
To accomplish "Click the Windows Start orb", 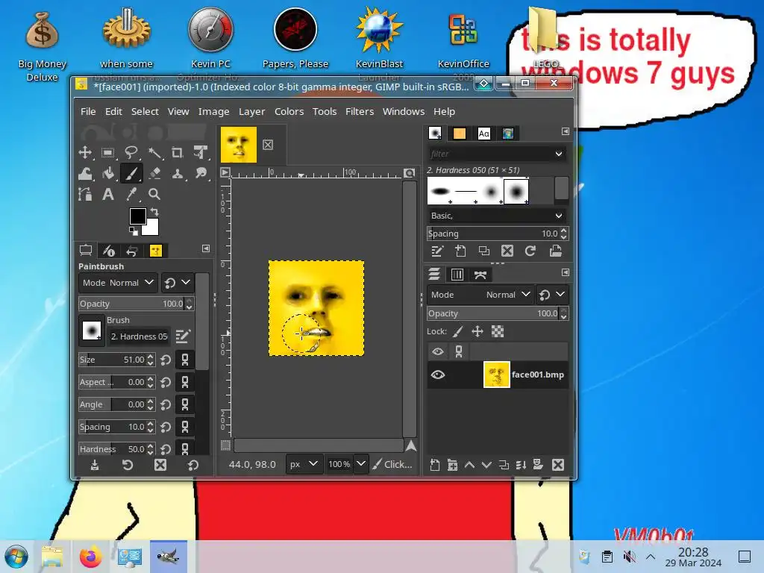I will point(16,557).
